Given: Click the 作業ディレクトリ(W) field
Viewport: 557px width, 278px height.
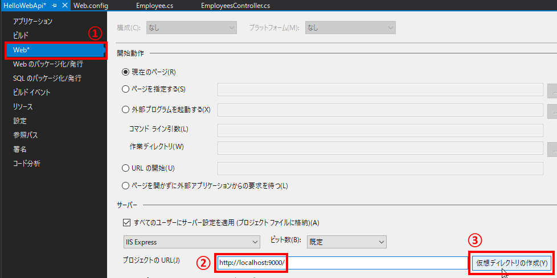Looking at the screenshot, I should click(x=380, y=148).
